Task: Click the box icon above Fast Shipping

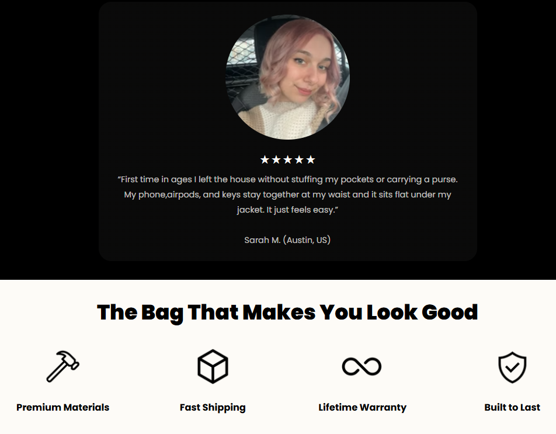Action: pyautogui.click(x=213, y=366)
